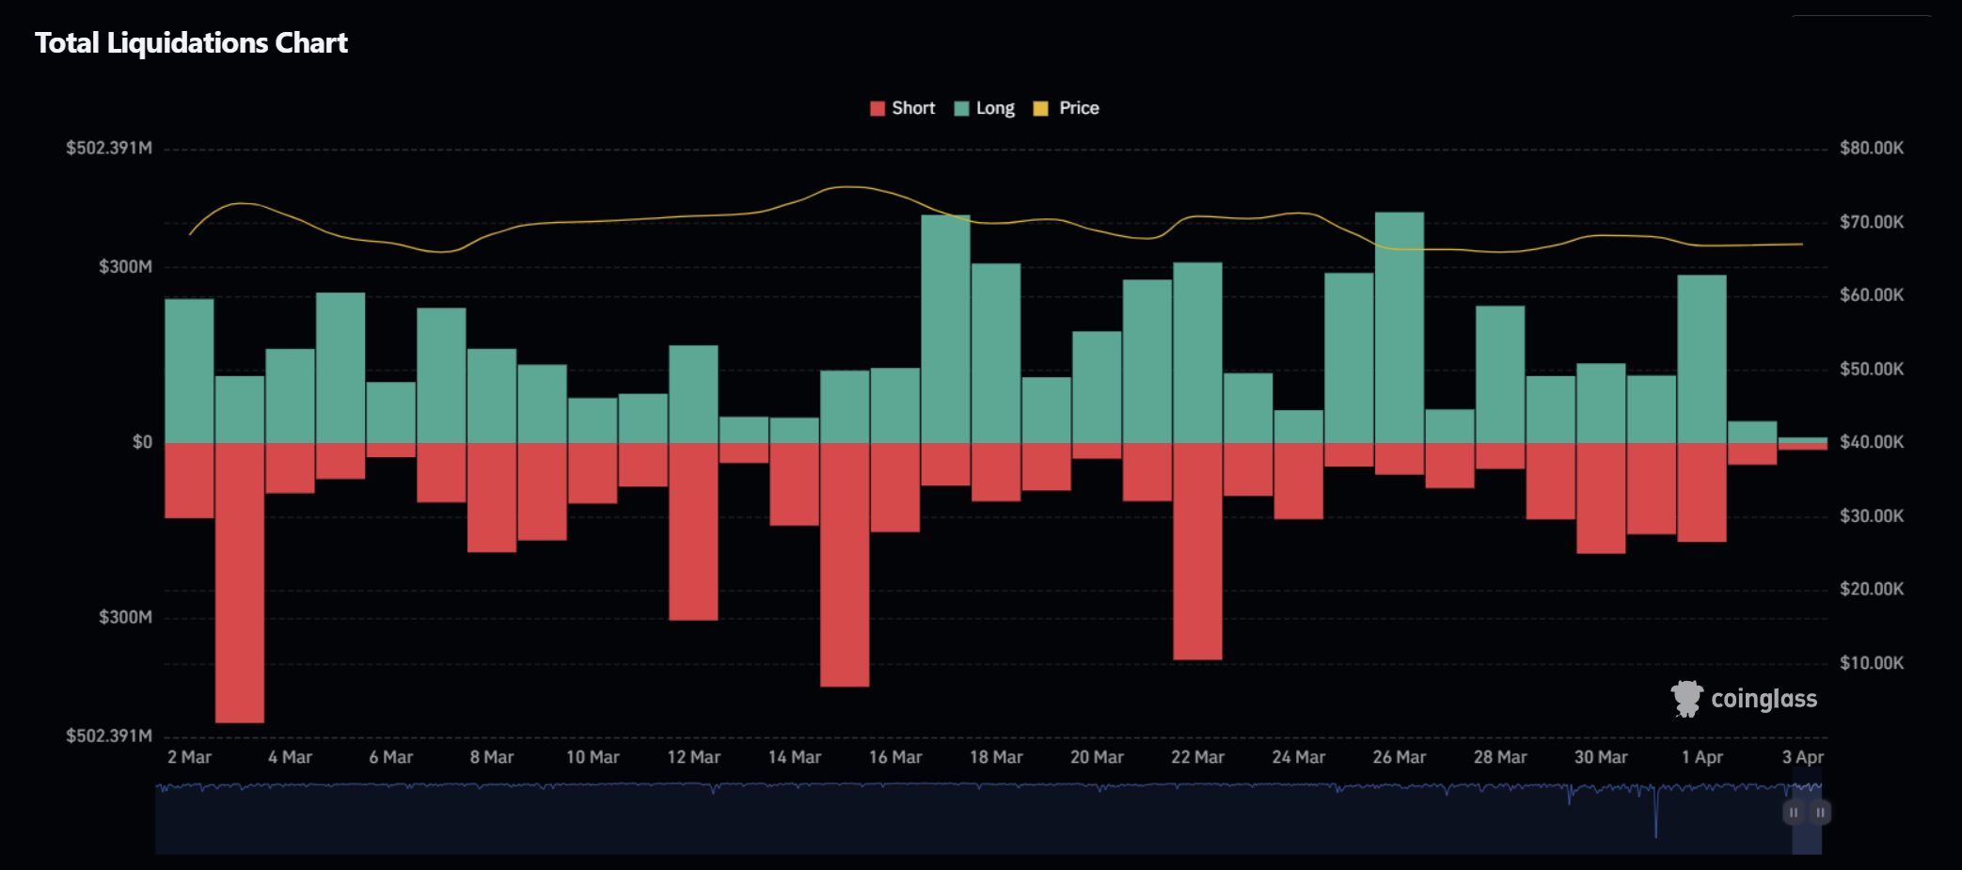Click the '$50.00K' price axis label
The width and height of the screenshot is (1962, 870).
point(1872,369)
